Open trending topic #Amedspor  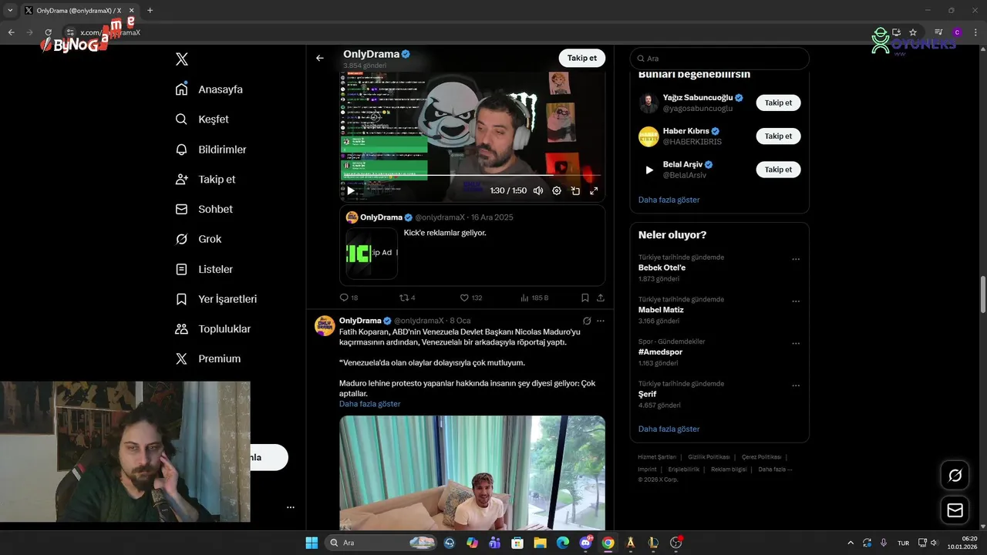660,352
